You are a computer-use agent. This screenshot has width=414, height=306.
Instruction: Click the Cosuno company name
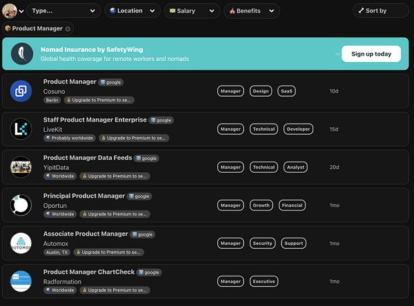pos(54,91)
